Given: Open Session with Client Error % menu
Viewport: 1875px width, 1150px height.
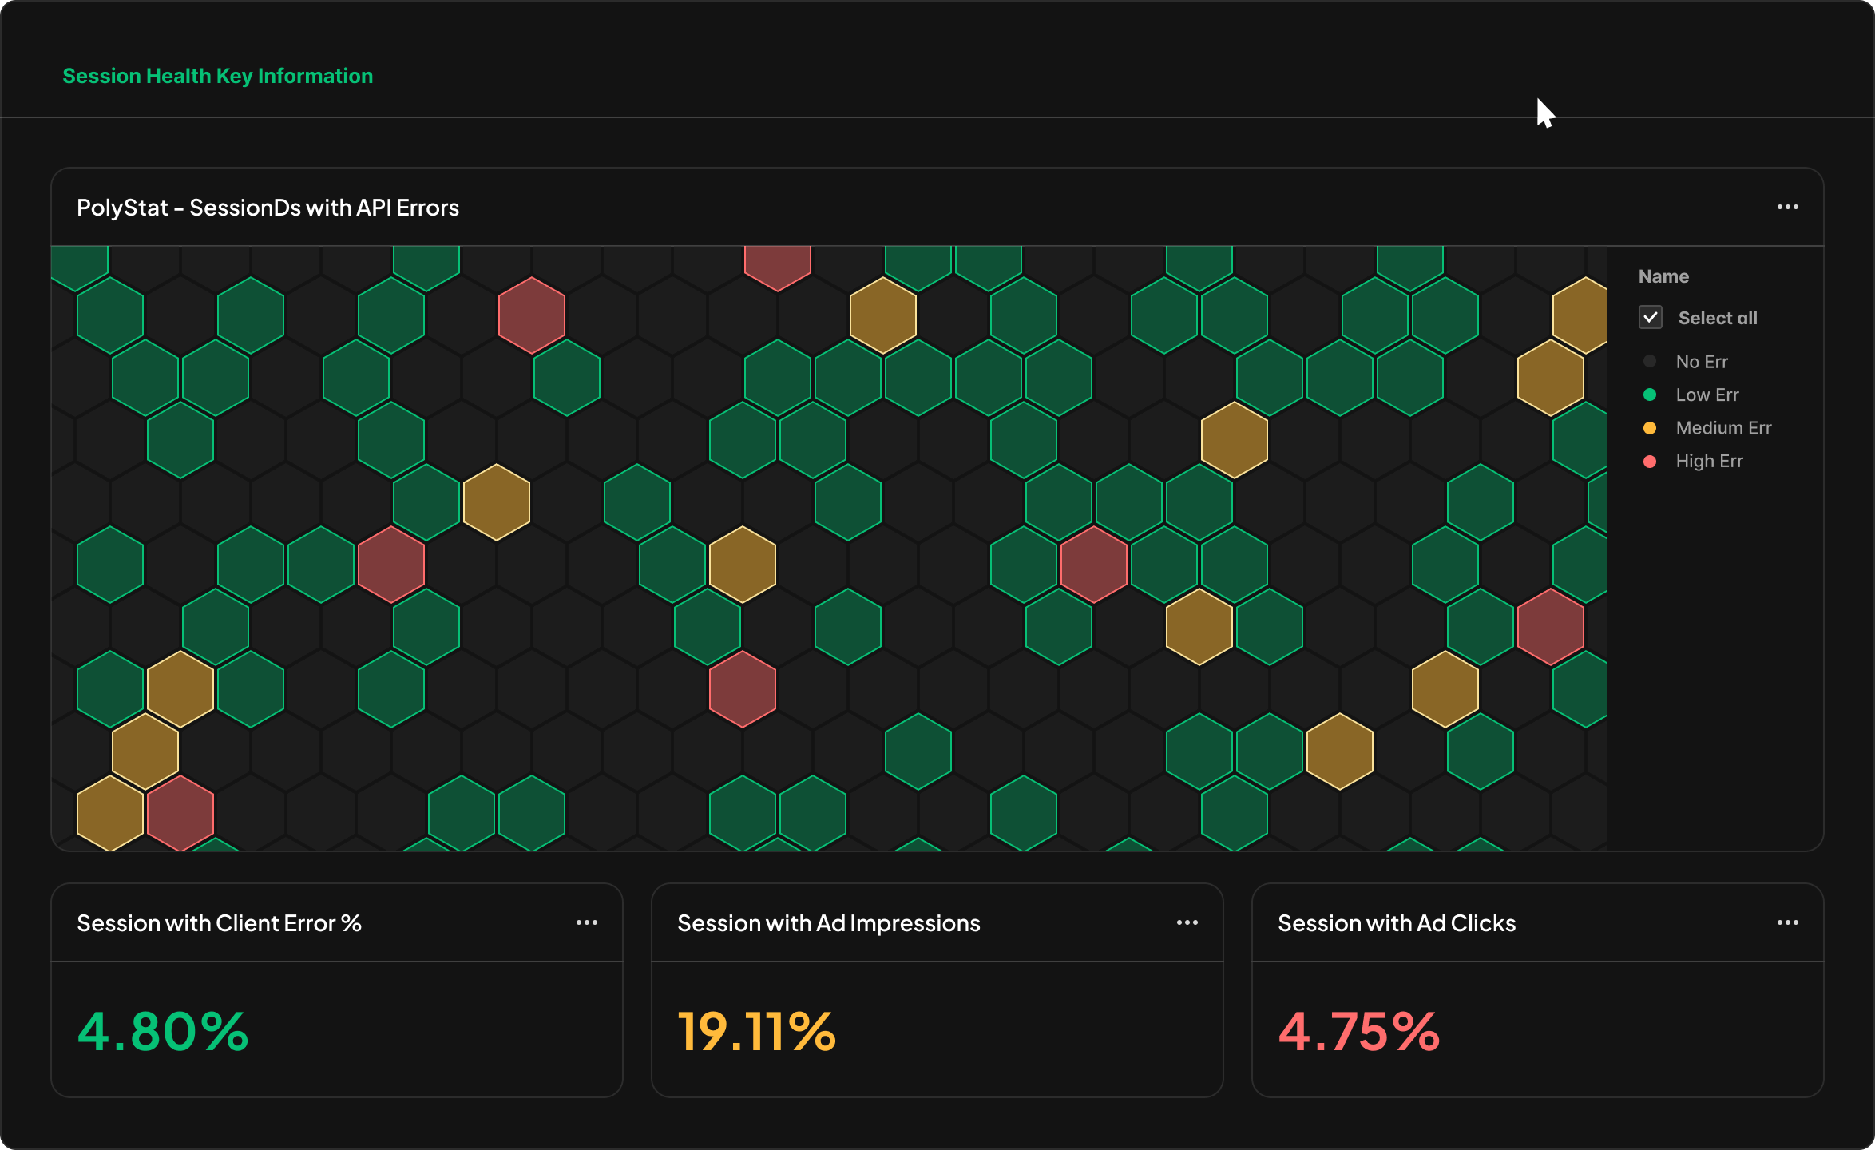Looking at the screenshot, I should point(587,923).
